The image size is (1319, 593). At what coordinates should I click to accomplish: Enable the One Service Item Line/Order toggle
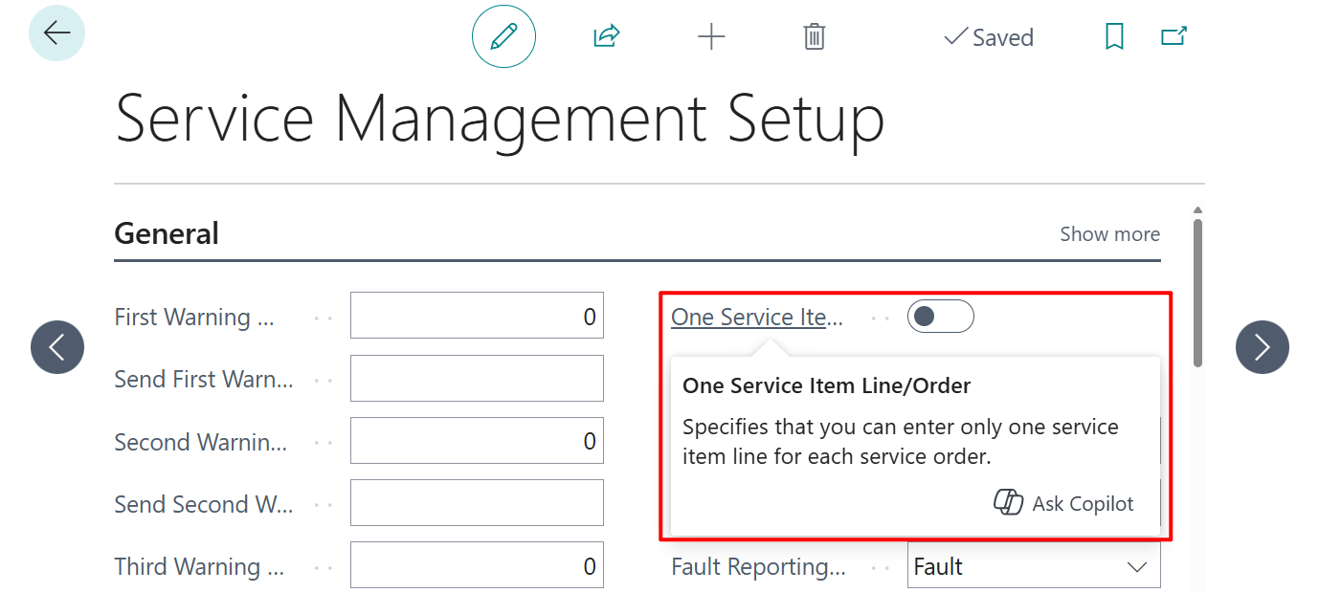tap(940, 316)
